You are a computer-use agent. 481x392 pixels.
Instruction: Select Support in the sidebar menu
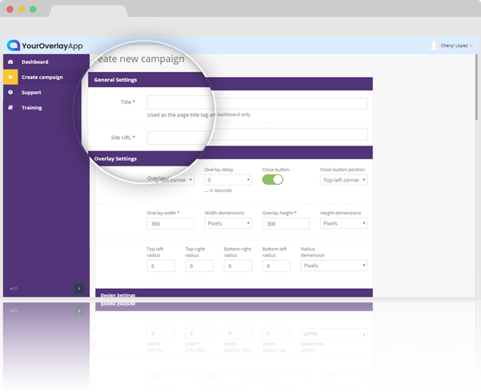[32, 93]
